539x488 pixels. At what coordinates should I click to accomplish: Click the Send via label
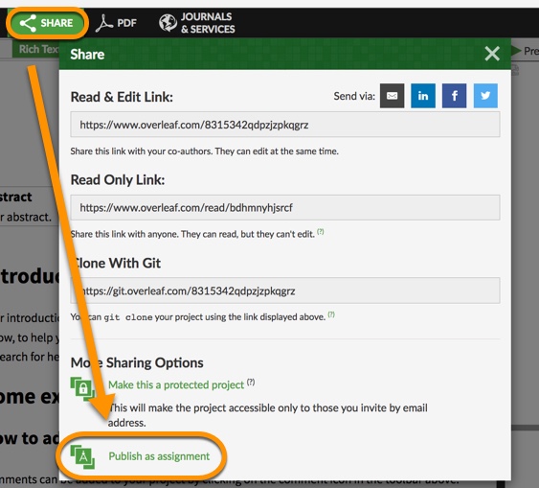[354, 96]
